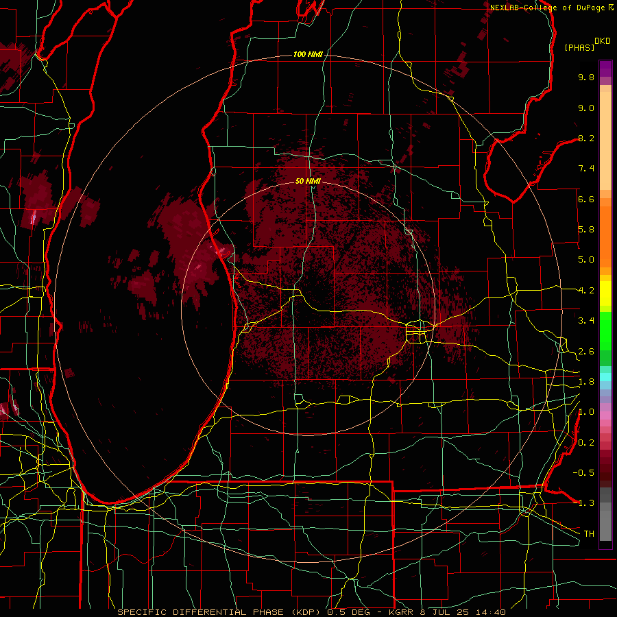This screenshot has width=617, height=617.
Task: Click the 100 NMI range ring label
Action: pos(308,54)
